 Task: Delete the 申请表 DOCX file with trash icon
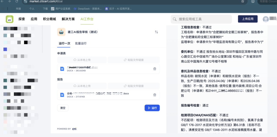[x=155, y=69]
